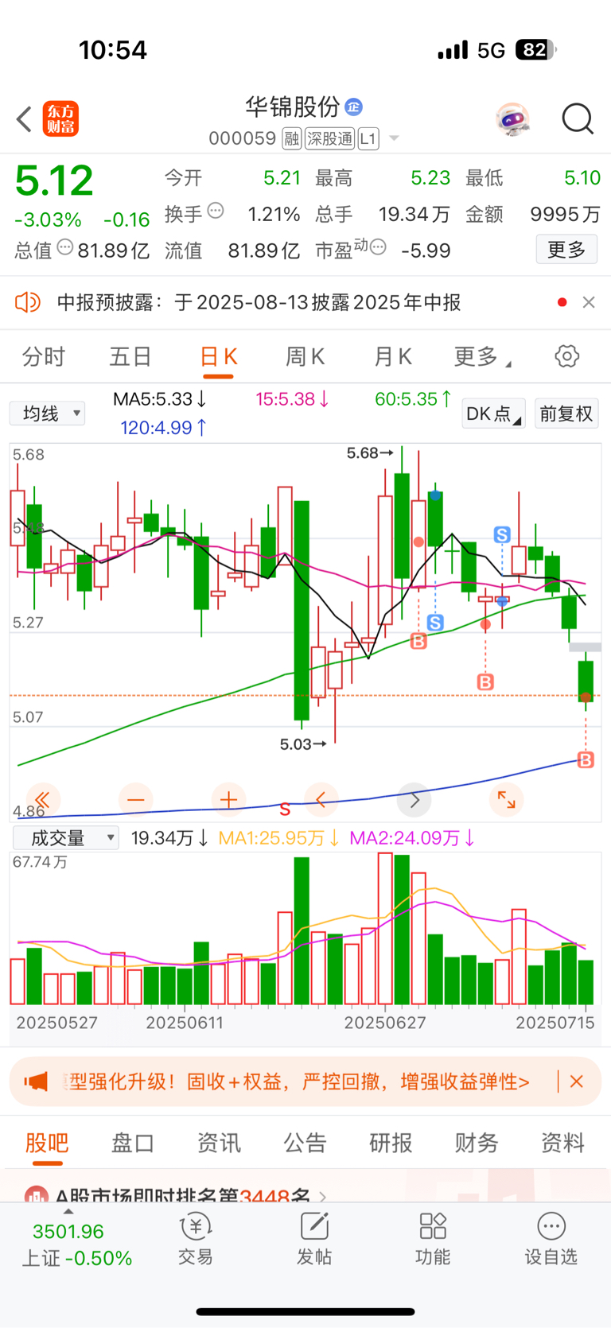The width and height of the screenshot is (611, 1328).
Task: Tap the 60:5.35 moving average value
Action: click(x=414, y=399)
